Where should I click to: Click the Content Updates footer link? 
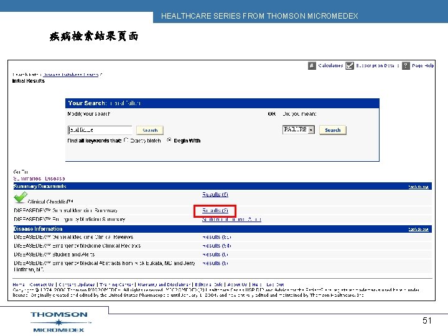[x=77, y=284]
